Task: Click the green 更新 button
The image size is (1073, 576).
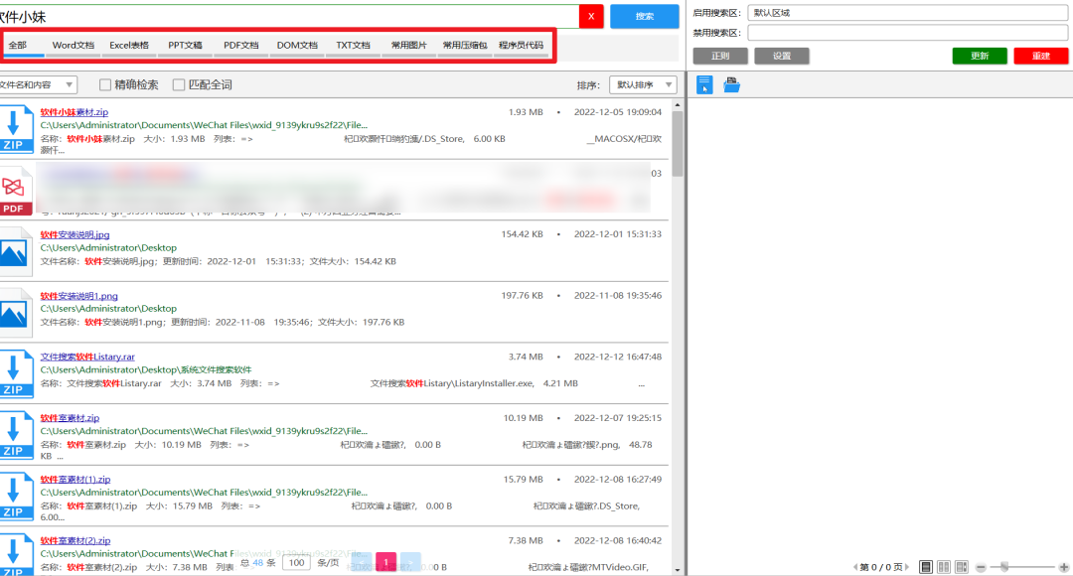Action: coord(979,56)
